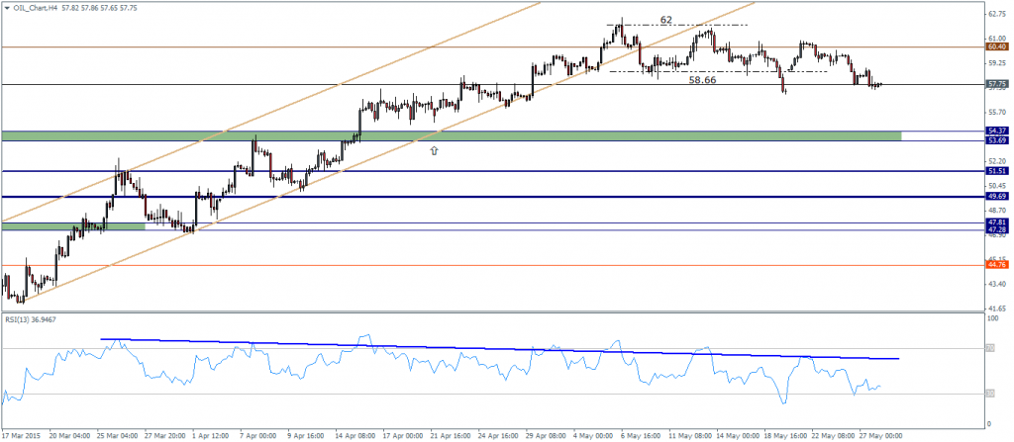Image resolution: width=1014 pixels, height=442 pixels.
Task: Click the 27 Mar 20:00 time label
Action: click(x=165, y=435)
